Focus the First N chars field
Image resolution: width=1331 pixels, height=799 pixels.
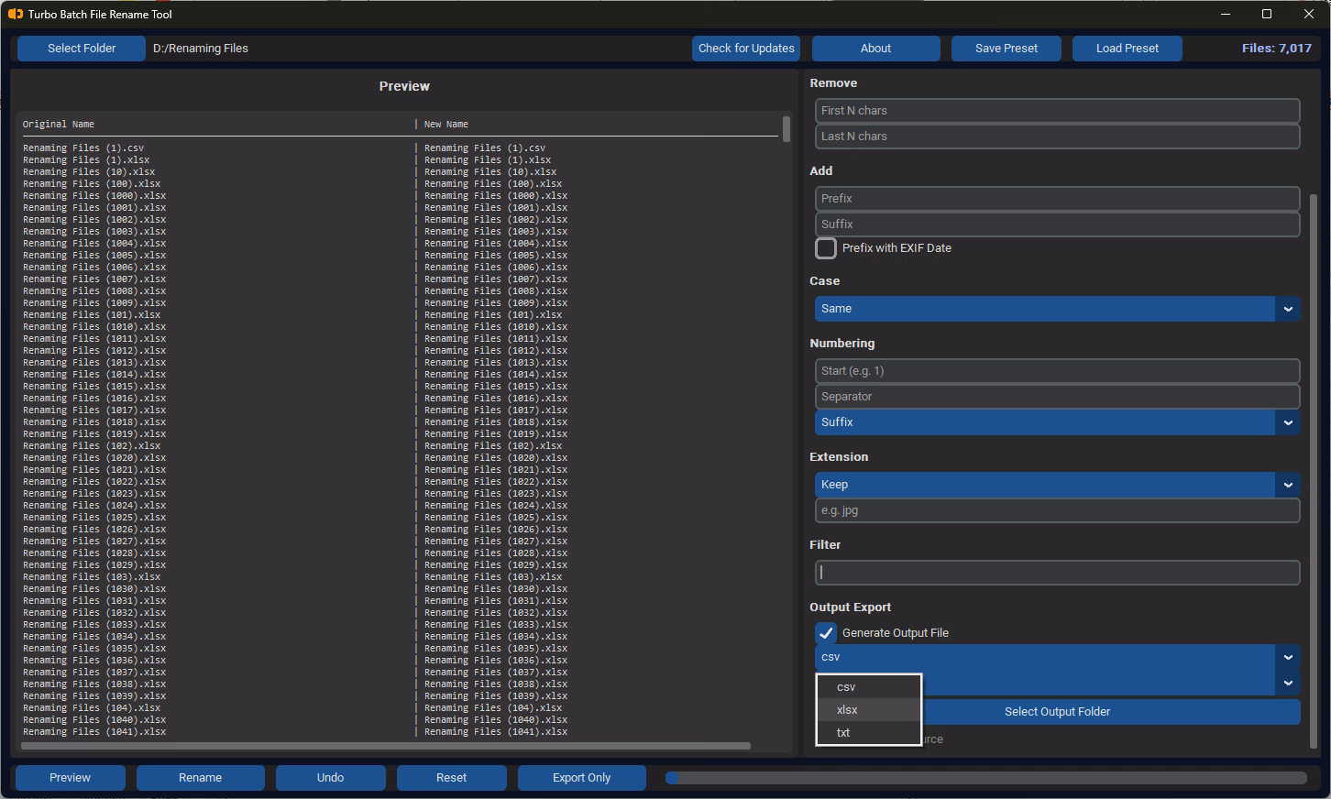1057,111
